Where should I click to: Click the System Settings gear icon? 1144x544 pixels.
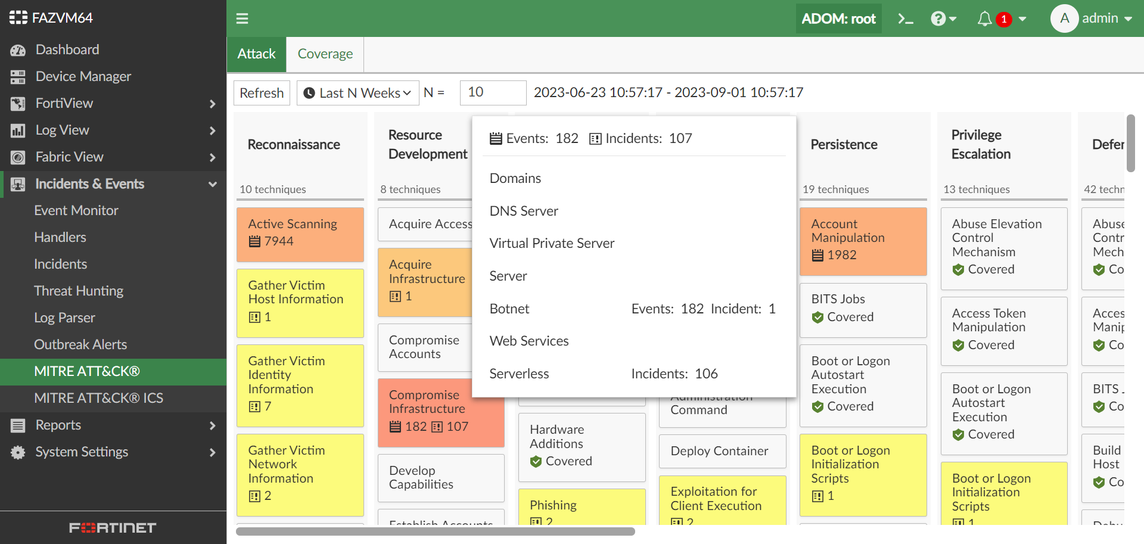18,452
